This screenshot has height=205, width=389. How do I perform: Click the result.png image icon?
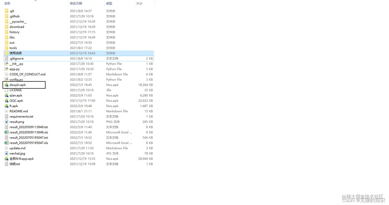7,122
